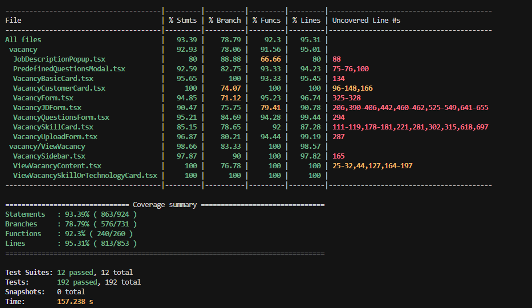The width and height of the screenshot is (532, 308).
Task: Click VacancyJDForm.tsx in the file column
Action: [47, 108]
